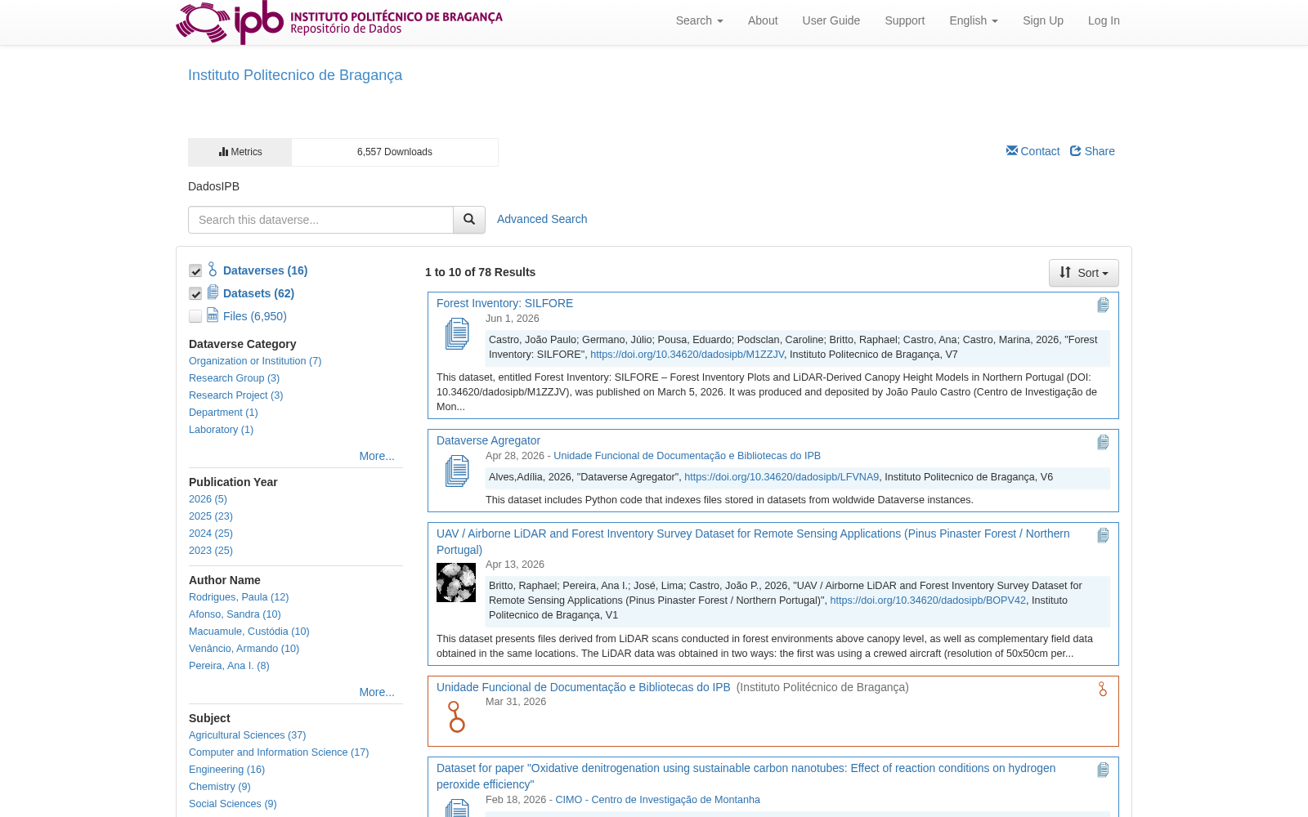Filter by subject Engineering (16)
Viewport: 1308px width, 817px height.
[226, 770]
